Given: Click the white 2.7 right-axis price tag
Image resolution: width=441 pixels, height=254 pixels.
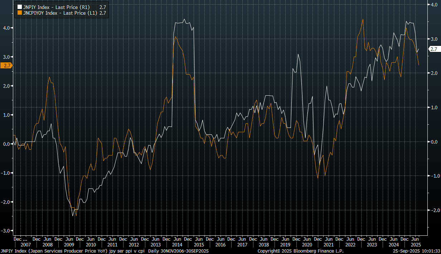Looking at the screenshot, I should point(433,49).
